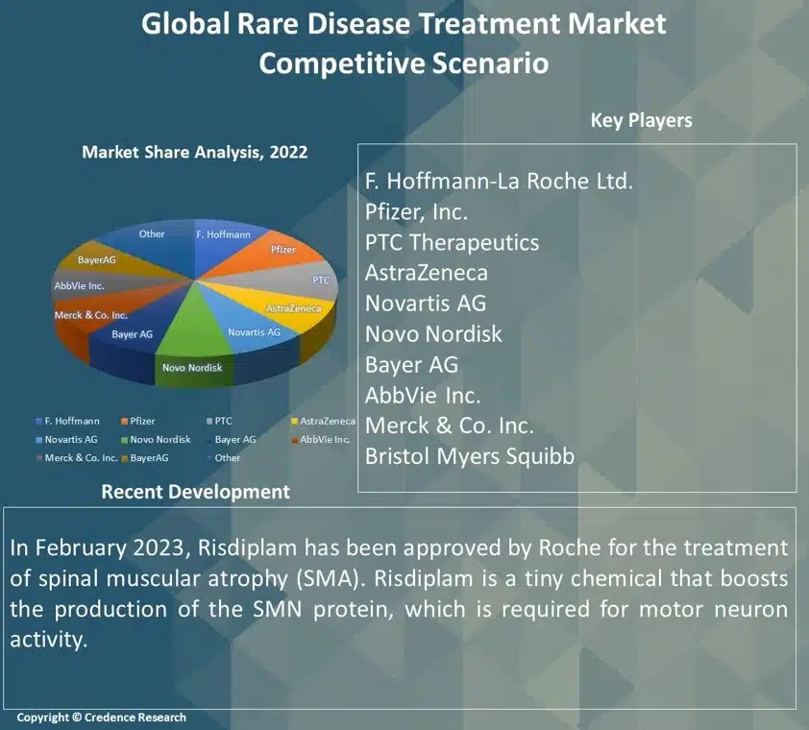Viewport: 809px width, 730px height.
Task: Select the 'Other' slice of the pie
Action: point(152,237)
